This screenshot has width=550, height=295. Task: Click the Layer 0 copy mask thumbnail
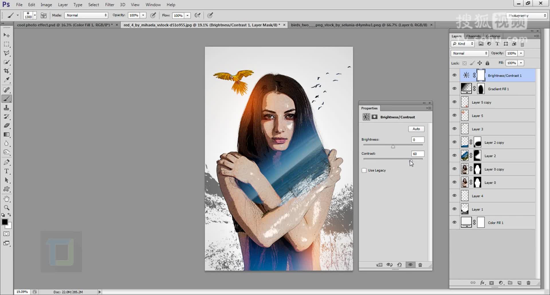pos(477,169)
